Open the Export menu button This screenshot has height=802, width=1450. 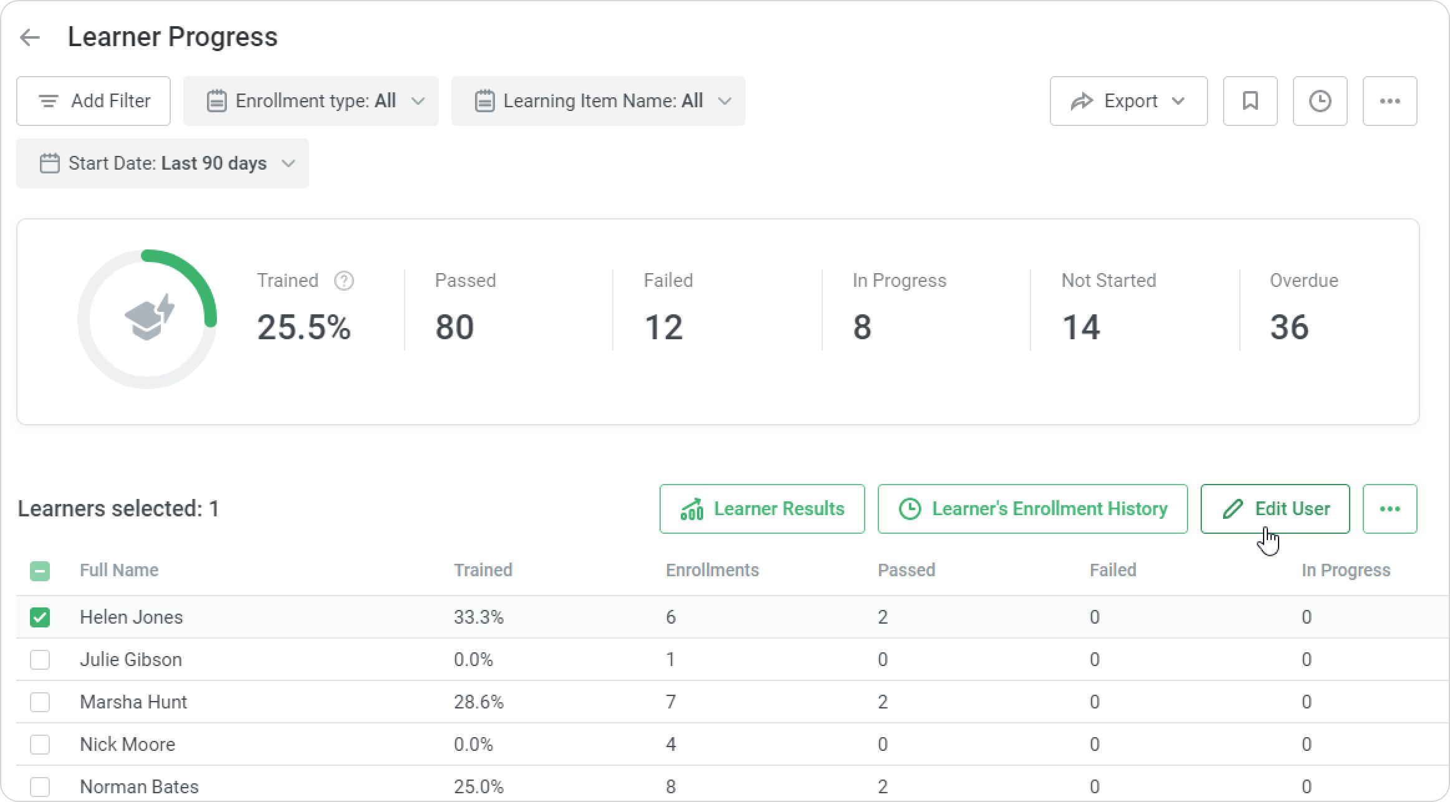pos(1128,101)
